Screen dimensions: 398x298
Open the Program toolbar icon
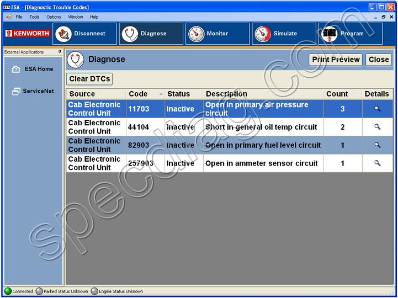tap(330, 34)
